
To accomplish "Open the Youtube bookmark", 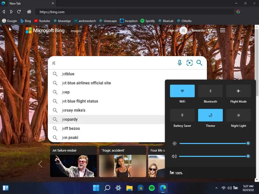I will coord(42,21).
